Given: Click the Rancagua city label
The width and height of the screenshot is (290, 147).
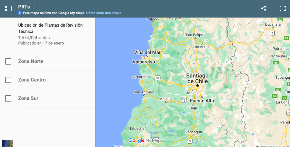Looking at the screenshot, I should coord(193,132).
